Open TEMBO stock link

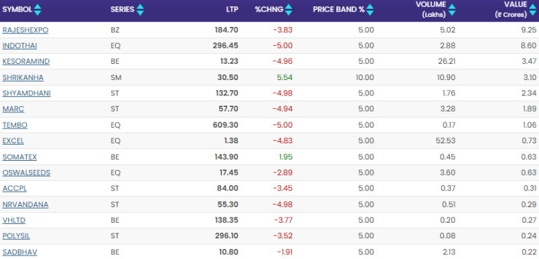click(x=15, y=125)
